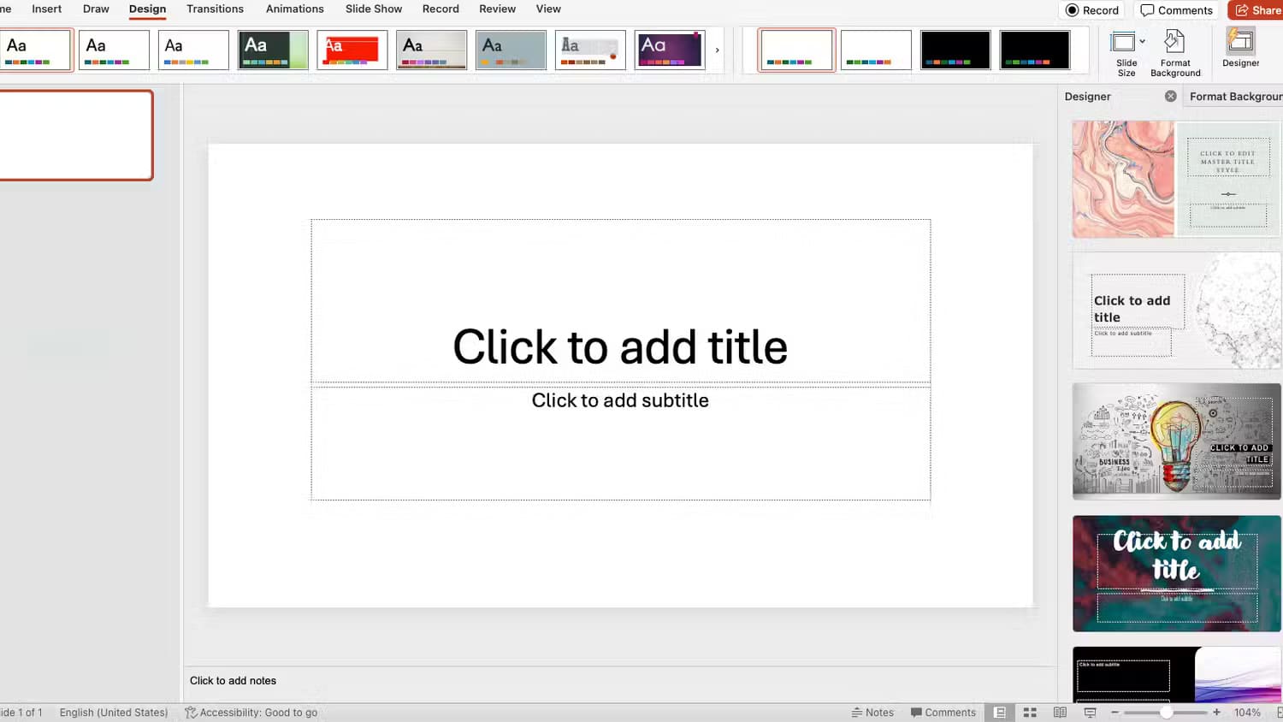
Task: Apply the purple gradient theme
Action: click(x=670, y=50)
